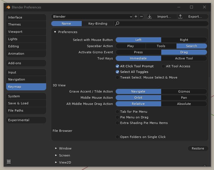Viewport: 214px width, 170px height.
Task: Remove keymap preset with minus icon
Action: (x=142, y=17)
